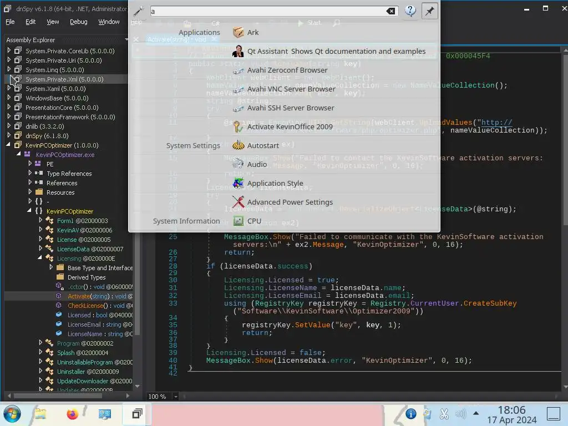Image resolution: width=568 pixels, height=426 pixels.
Task: Select Activate(string) method in tree
Action: 100,296
